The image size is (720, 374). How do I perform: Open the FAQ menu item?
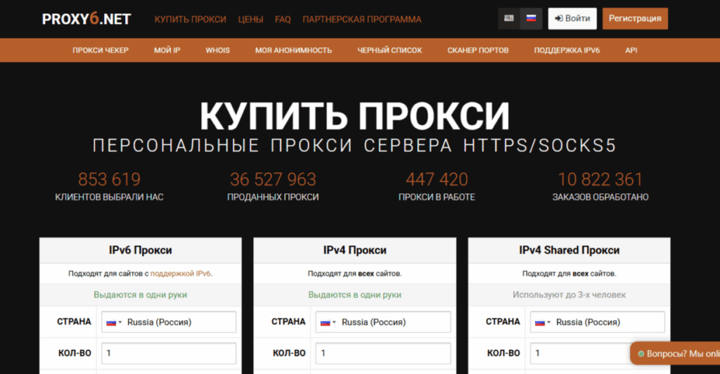click(x=283, y=19)
